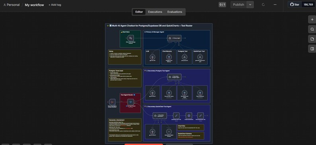Select the Postgres Chat Memory node
316x145 pixels.
click(169, 57)
